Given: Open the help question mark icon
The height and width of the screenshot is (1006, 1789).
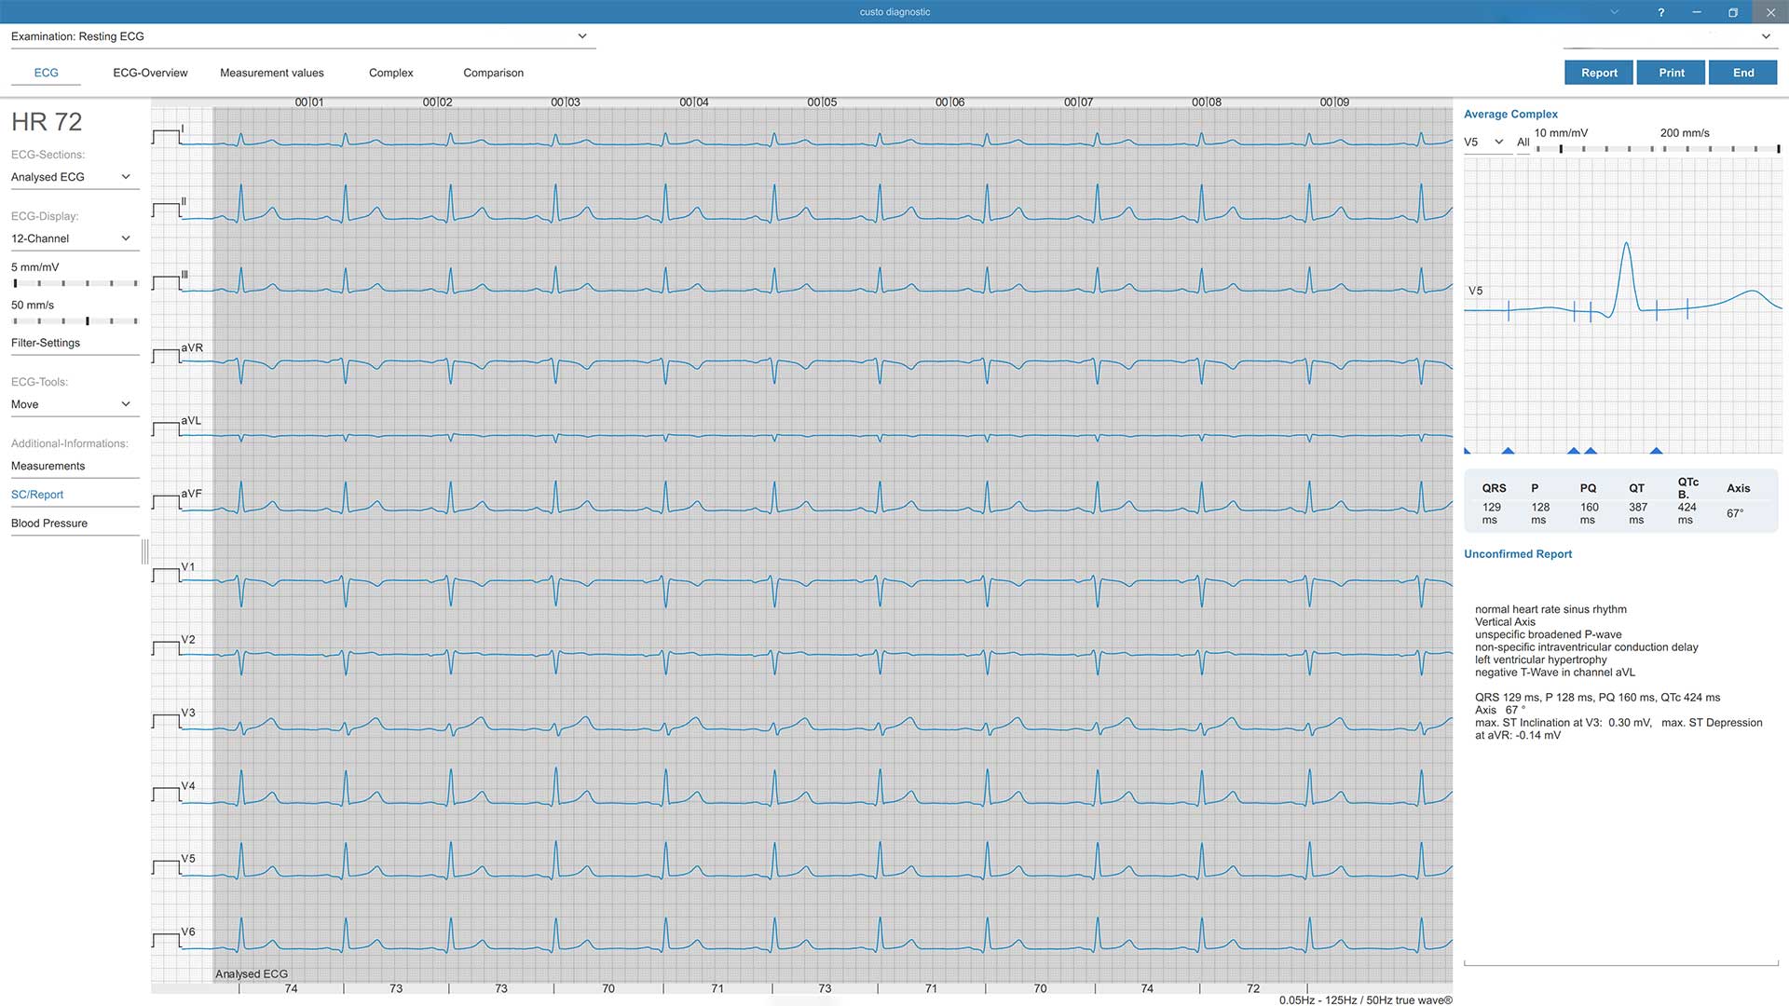Looking at the screenshot, I should (x=1660, y=12).
